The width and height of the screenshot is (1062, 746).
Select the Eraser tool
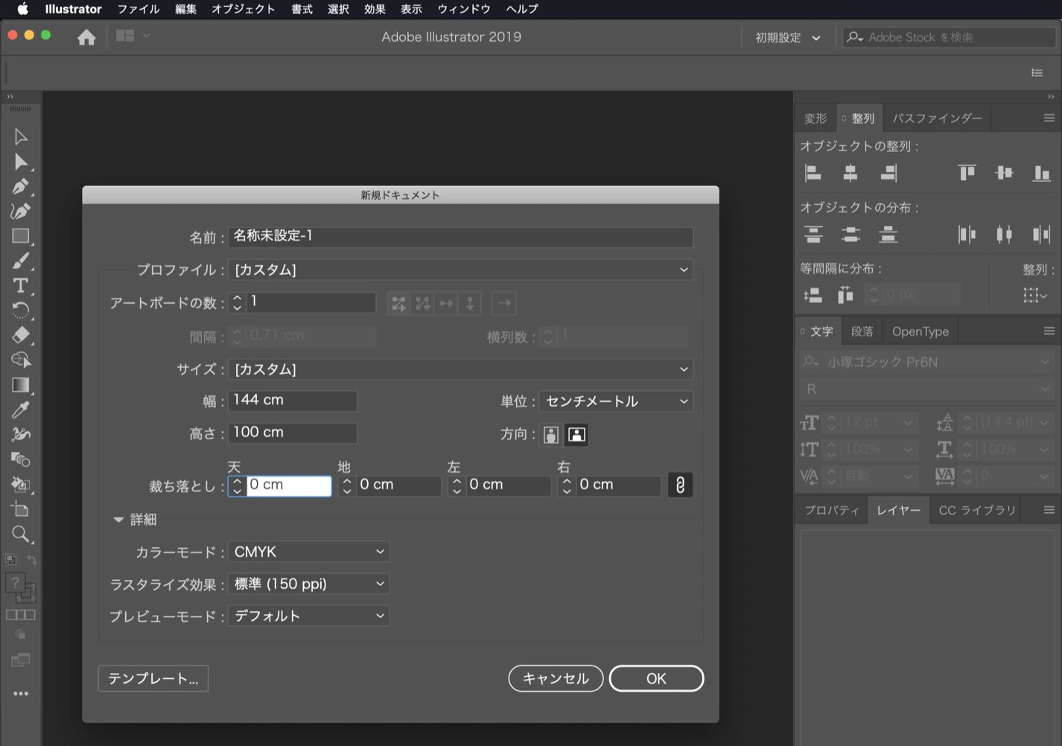point(20,335)
